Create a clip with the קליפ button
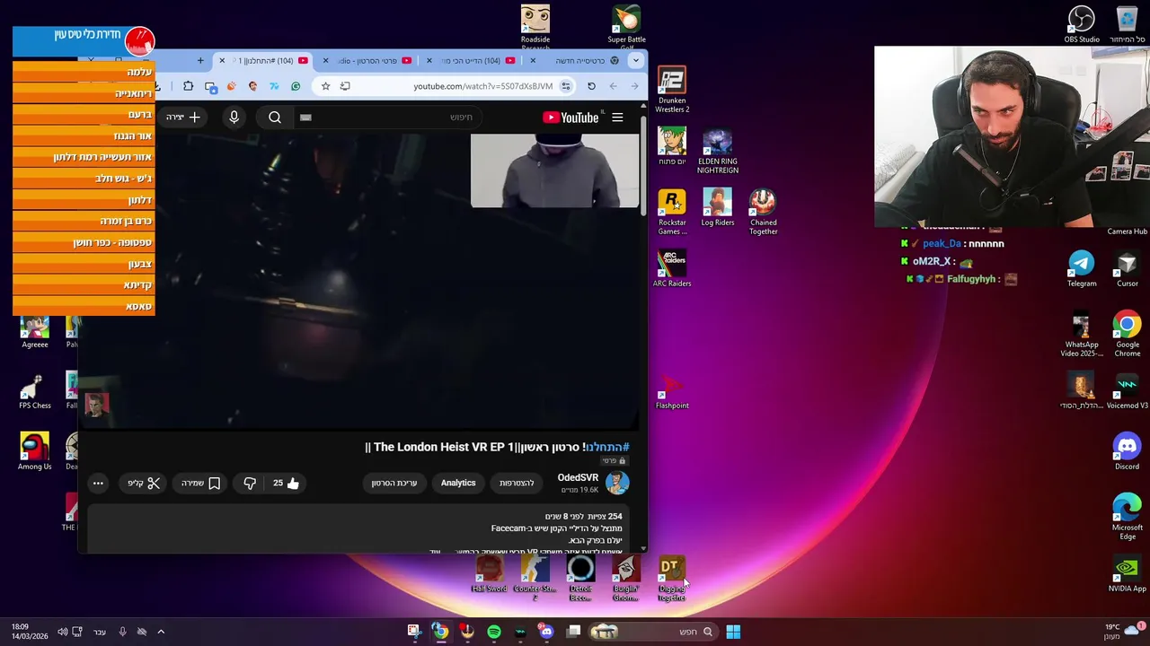The height and width of the screenshot is (646, 1150). point(143,483)
